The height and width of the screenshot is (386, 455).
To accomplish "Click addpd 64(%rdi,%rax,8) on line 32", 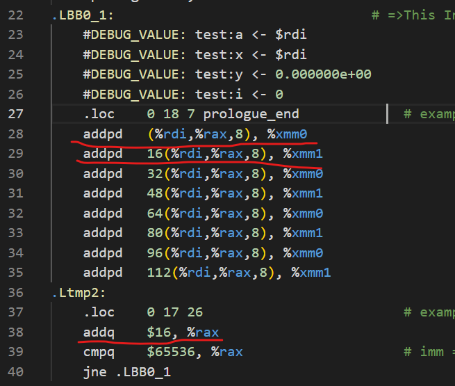I will [203, 214].
